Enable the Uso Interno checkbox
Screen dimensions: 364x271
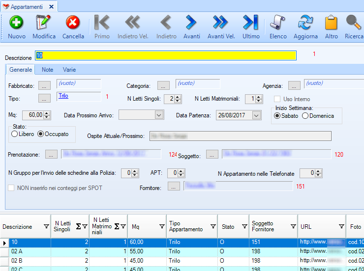(278, 99)
